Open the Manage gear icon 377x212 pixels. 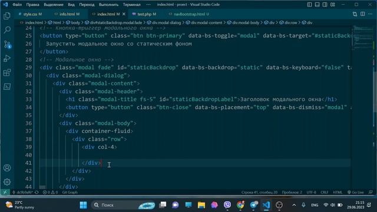tap(7, 182)
